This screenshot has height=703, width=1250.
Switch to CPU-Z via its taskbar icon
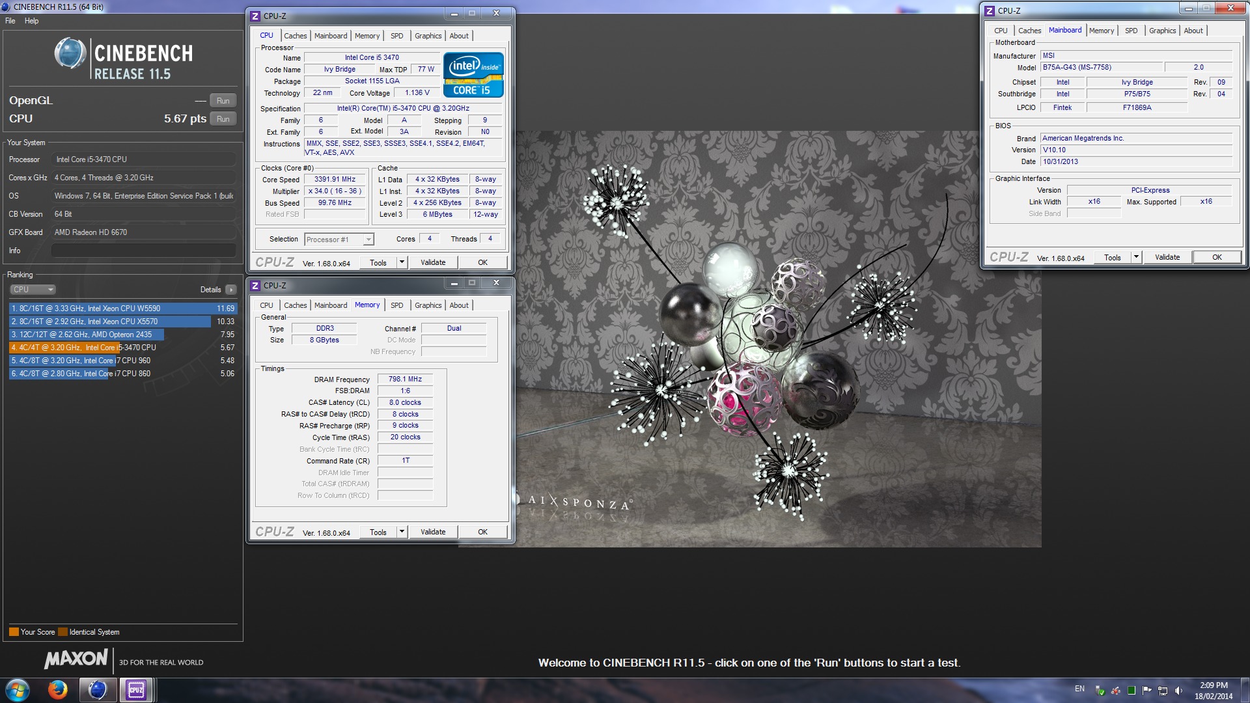pos(136,690)
